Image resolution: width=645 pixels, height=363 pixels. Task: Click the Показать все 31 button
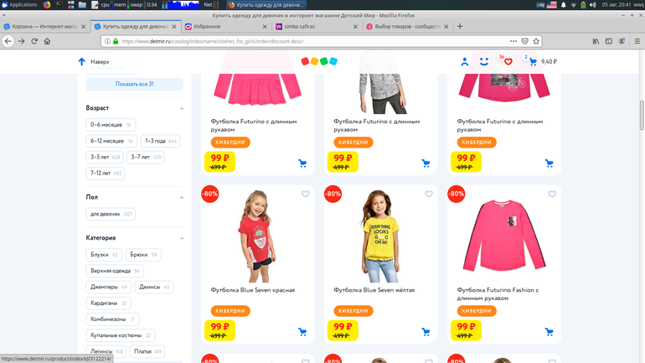pos(135,84)
